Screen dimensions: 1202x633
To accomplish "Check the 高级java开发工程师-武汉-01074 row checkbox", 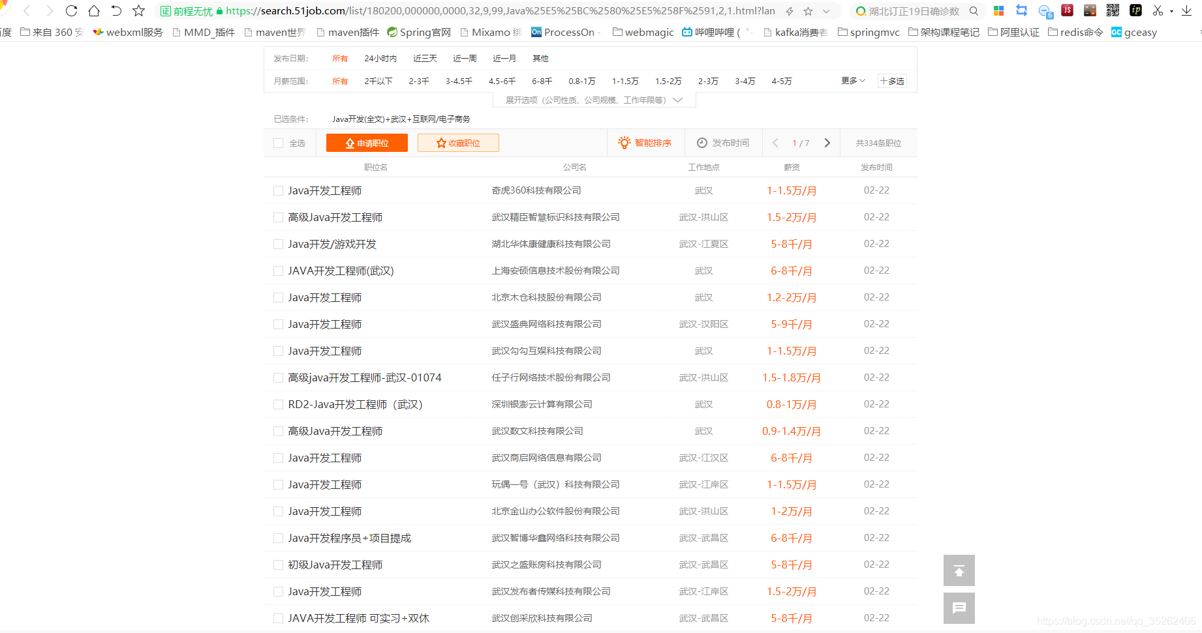I will (x=279, y=378).
